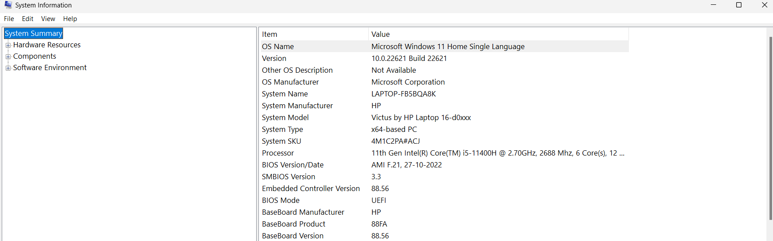
Task: Select the Processor row
Action: tap(278, 153)
